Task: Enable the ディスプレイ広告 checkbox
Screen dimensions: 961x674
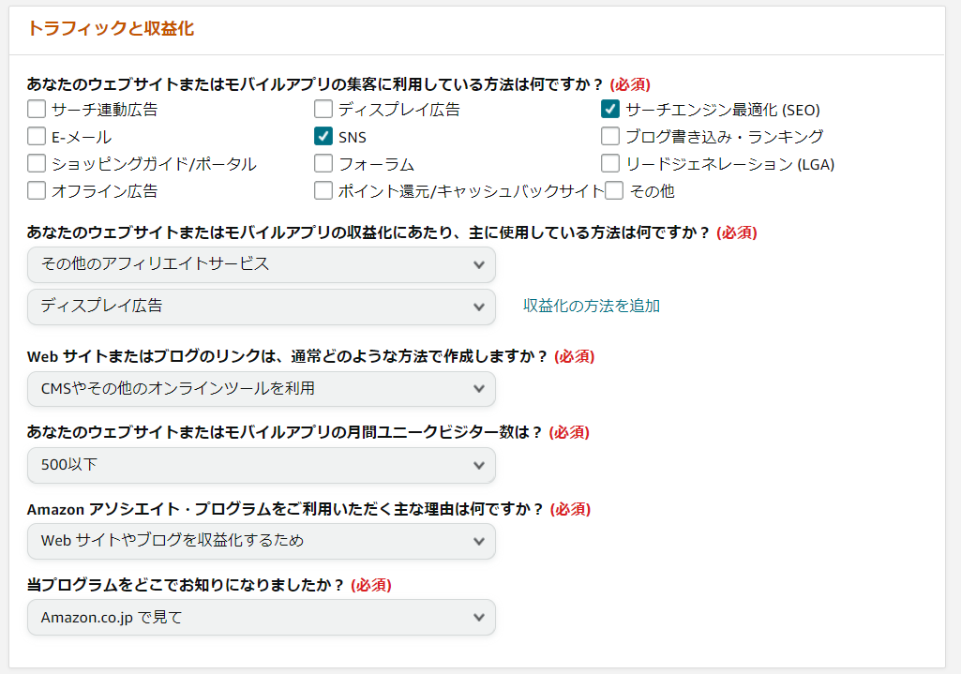Action: pyautogui.click(x=323, y=110)
